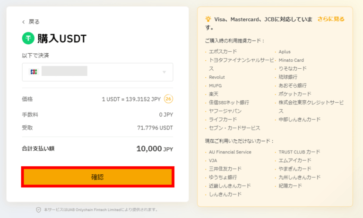363x218 pixels.
Task: Click the 0 JPY fee value
Action: click(166, 115)
